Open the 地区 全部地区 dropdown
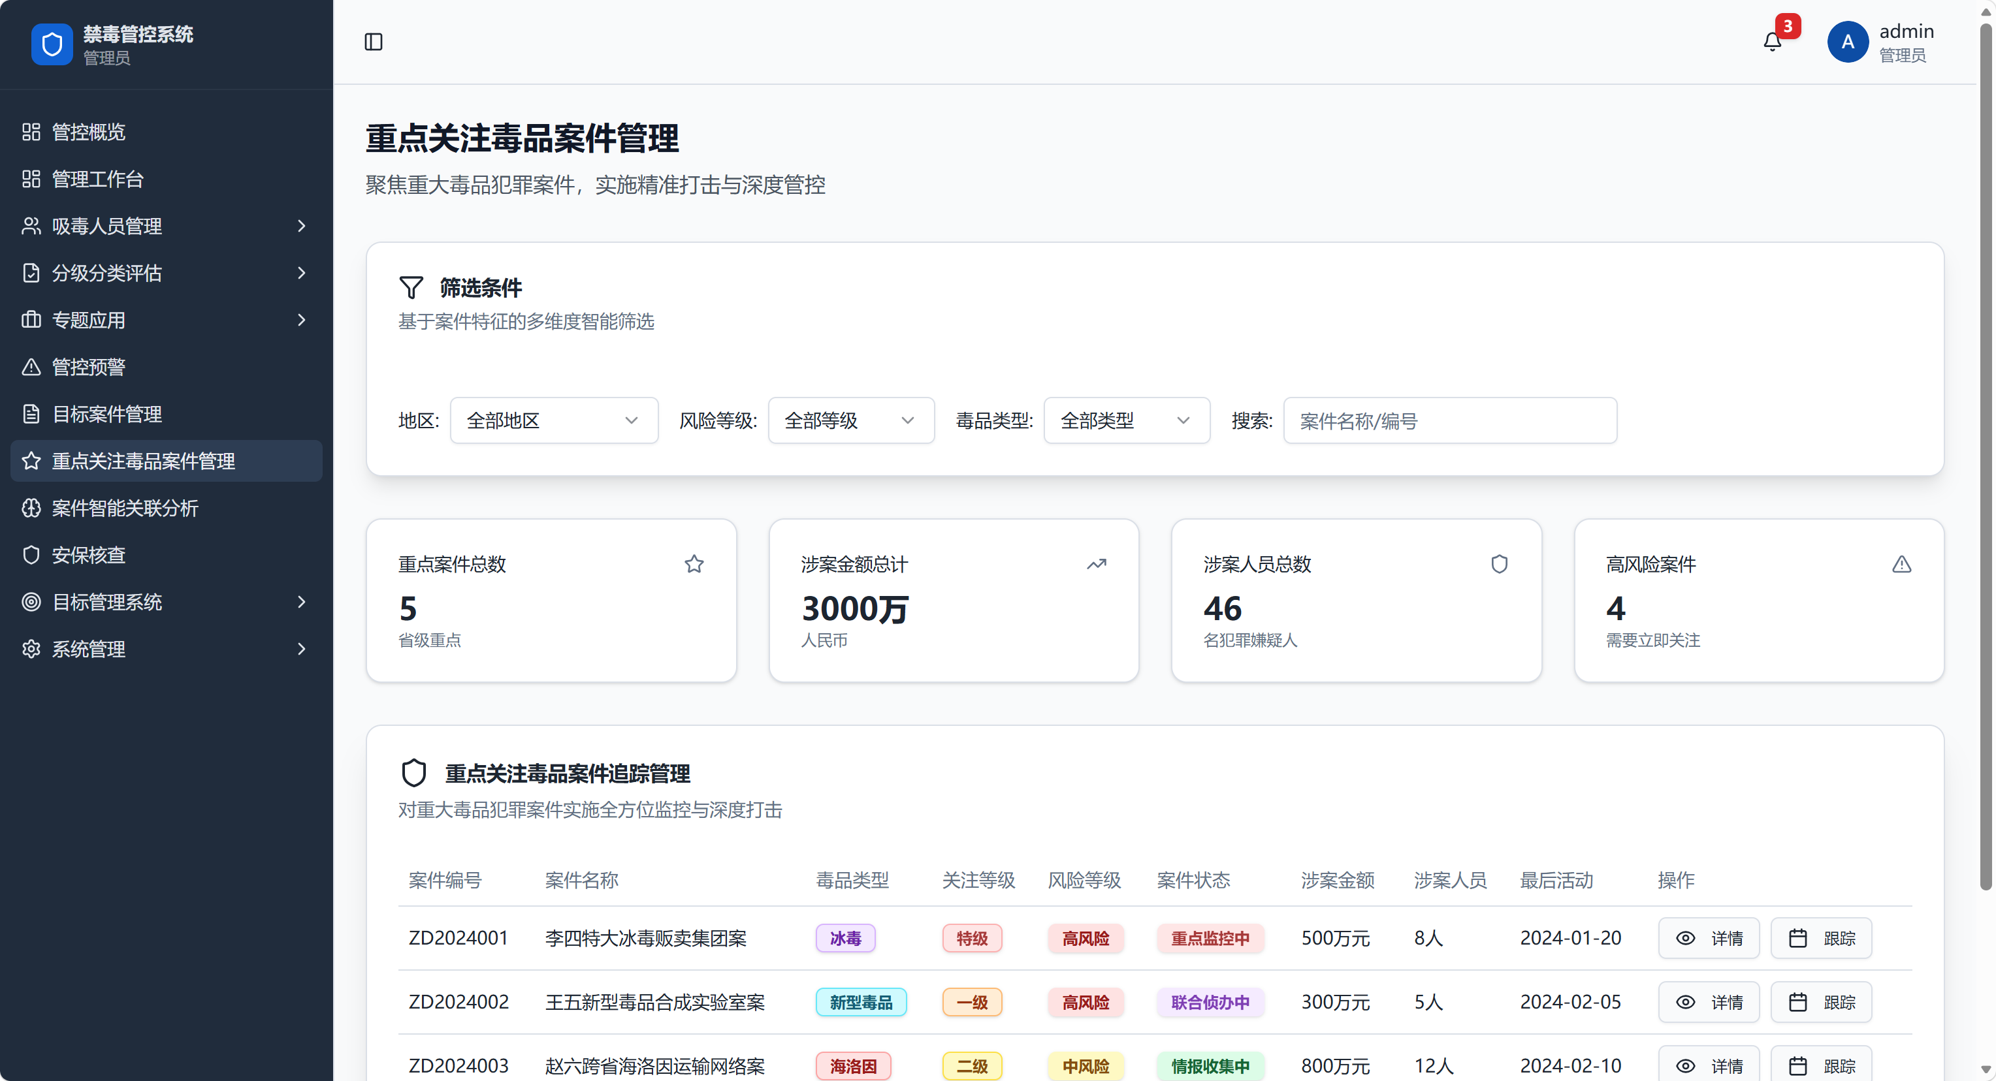 (x=554, y=420)
